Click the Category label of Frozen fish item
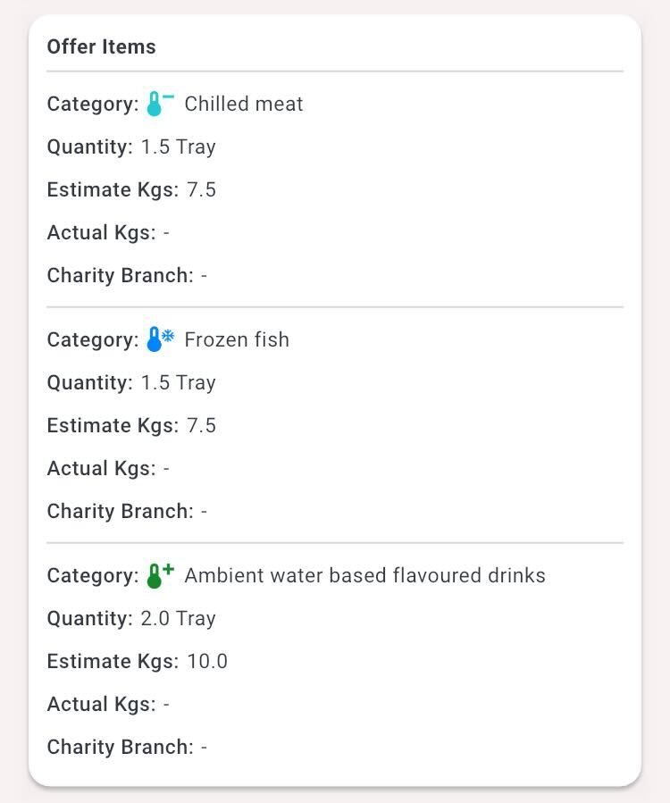670x803 pixels. (93, 340)
